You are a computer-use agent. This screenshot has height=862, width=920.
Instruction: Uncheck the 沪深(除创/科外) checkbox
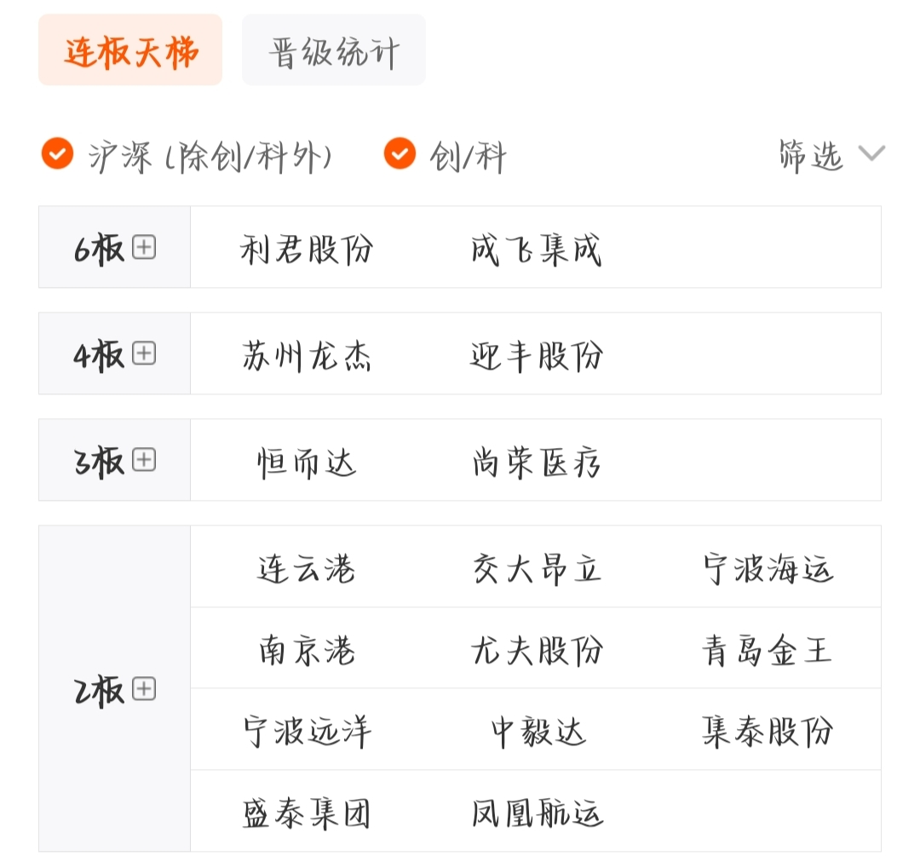(x=58, y=153)
